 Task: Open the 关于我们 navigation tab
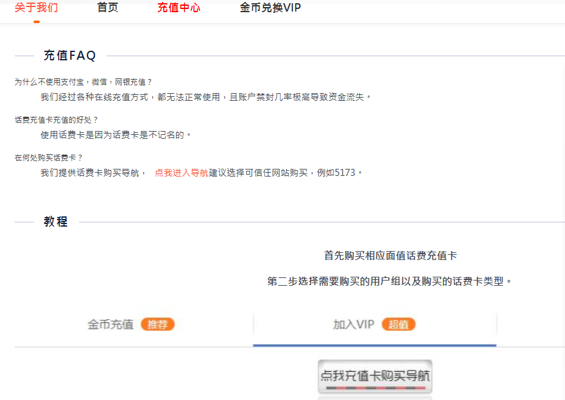(x=37, y=8)
